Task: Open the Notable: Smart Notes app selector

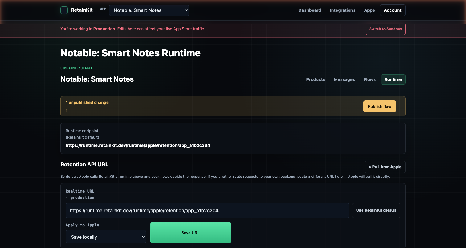Action: click(x=149, y=10)
